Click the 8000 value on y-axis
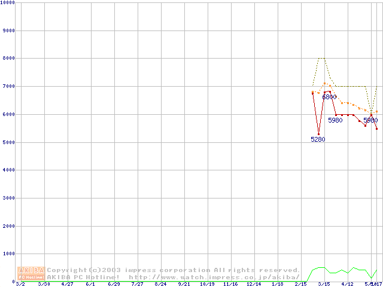This screenshot has height=287, width=383. tap(8, 58)
